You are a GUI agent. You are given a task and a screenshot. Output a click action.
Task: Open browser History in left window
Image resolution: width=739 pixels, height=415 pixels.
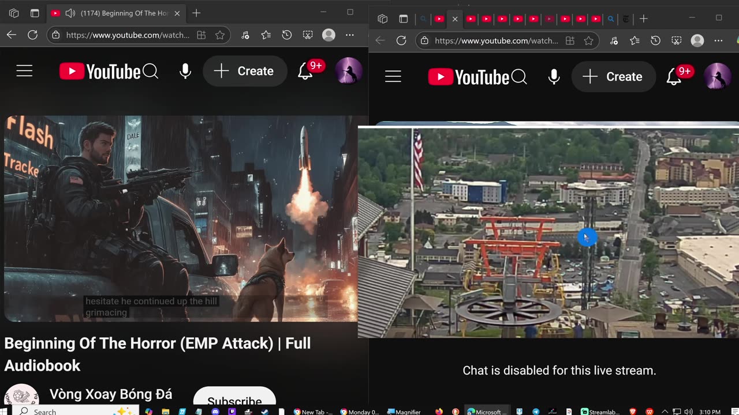[287, 35]
